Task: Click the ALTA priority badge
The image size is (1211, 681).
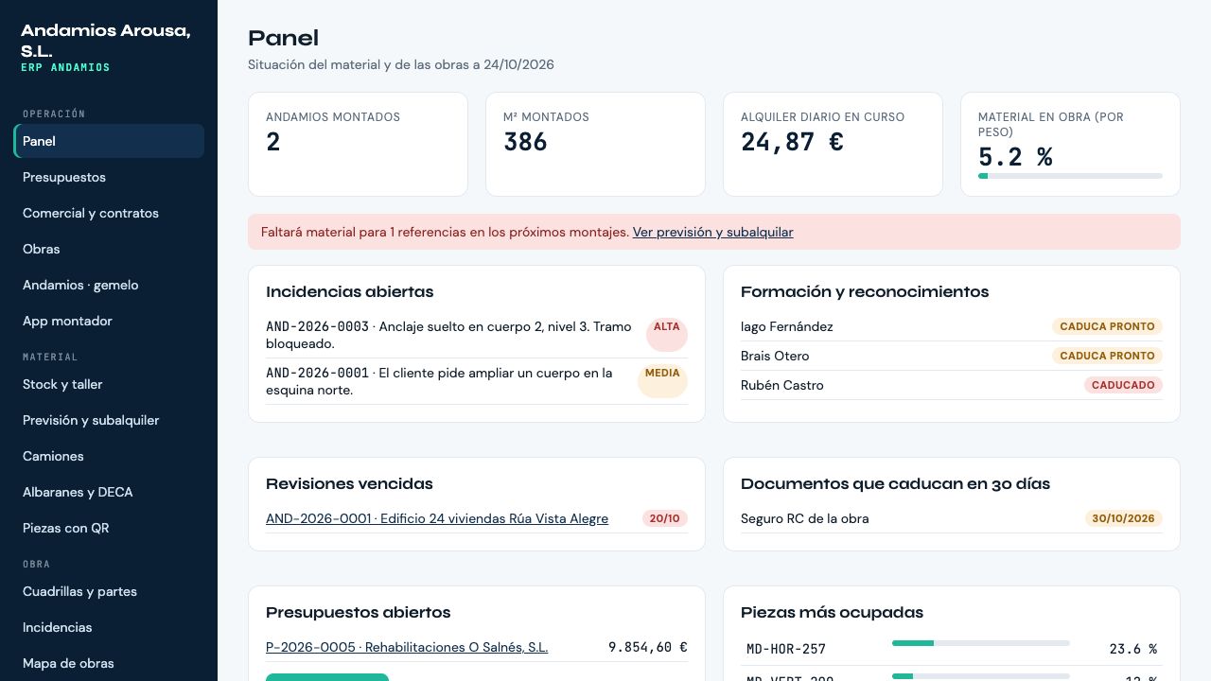Action: [667, 335]
